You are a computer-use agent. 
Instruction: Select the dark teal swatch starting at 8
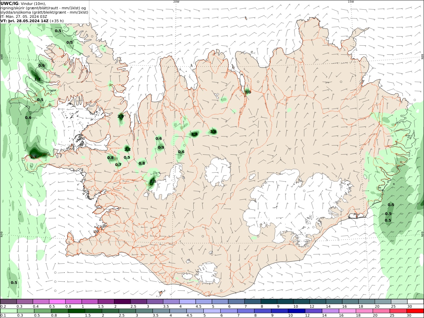click(x=269, y=302)
